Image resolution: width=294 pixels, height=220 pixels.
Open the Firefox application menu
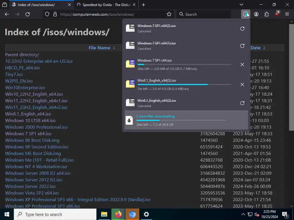(287, 14)
